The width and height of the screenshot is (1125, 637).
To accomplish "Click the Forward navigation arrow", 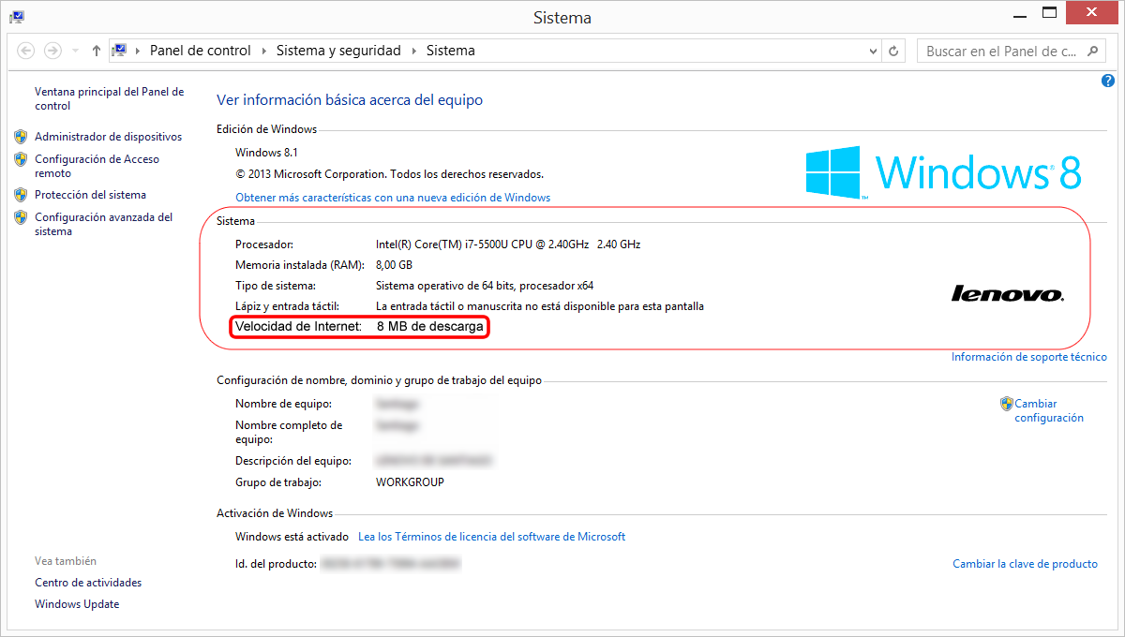I will tap(52, 51).
